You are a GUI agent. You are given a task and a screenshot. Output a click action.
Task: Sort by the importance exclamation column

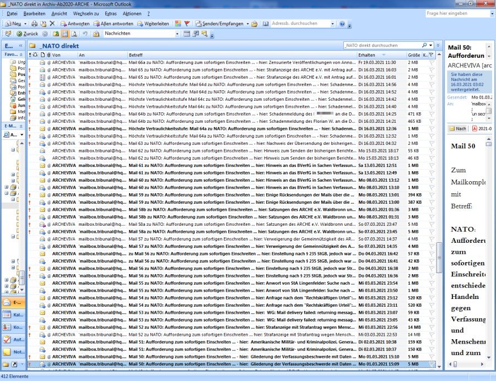[x=30, y=55]
